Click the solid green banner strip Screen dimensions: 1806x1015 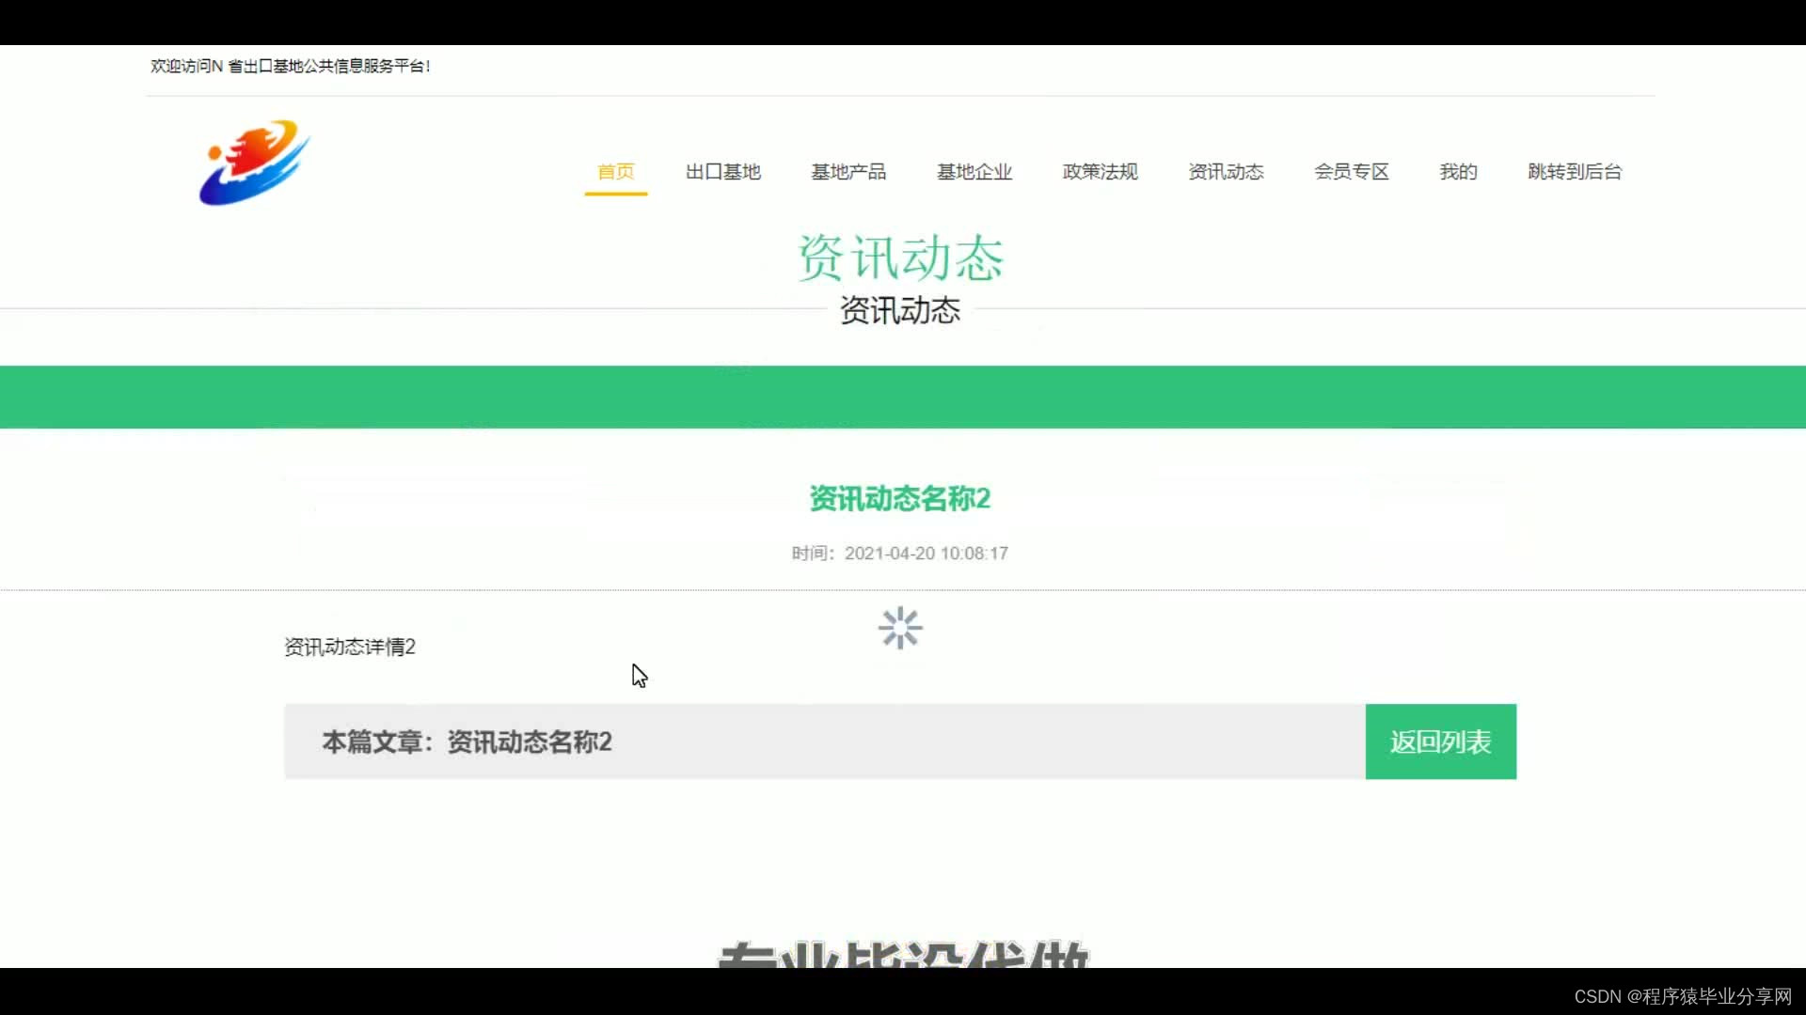[903, 397]
